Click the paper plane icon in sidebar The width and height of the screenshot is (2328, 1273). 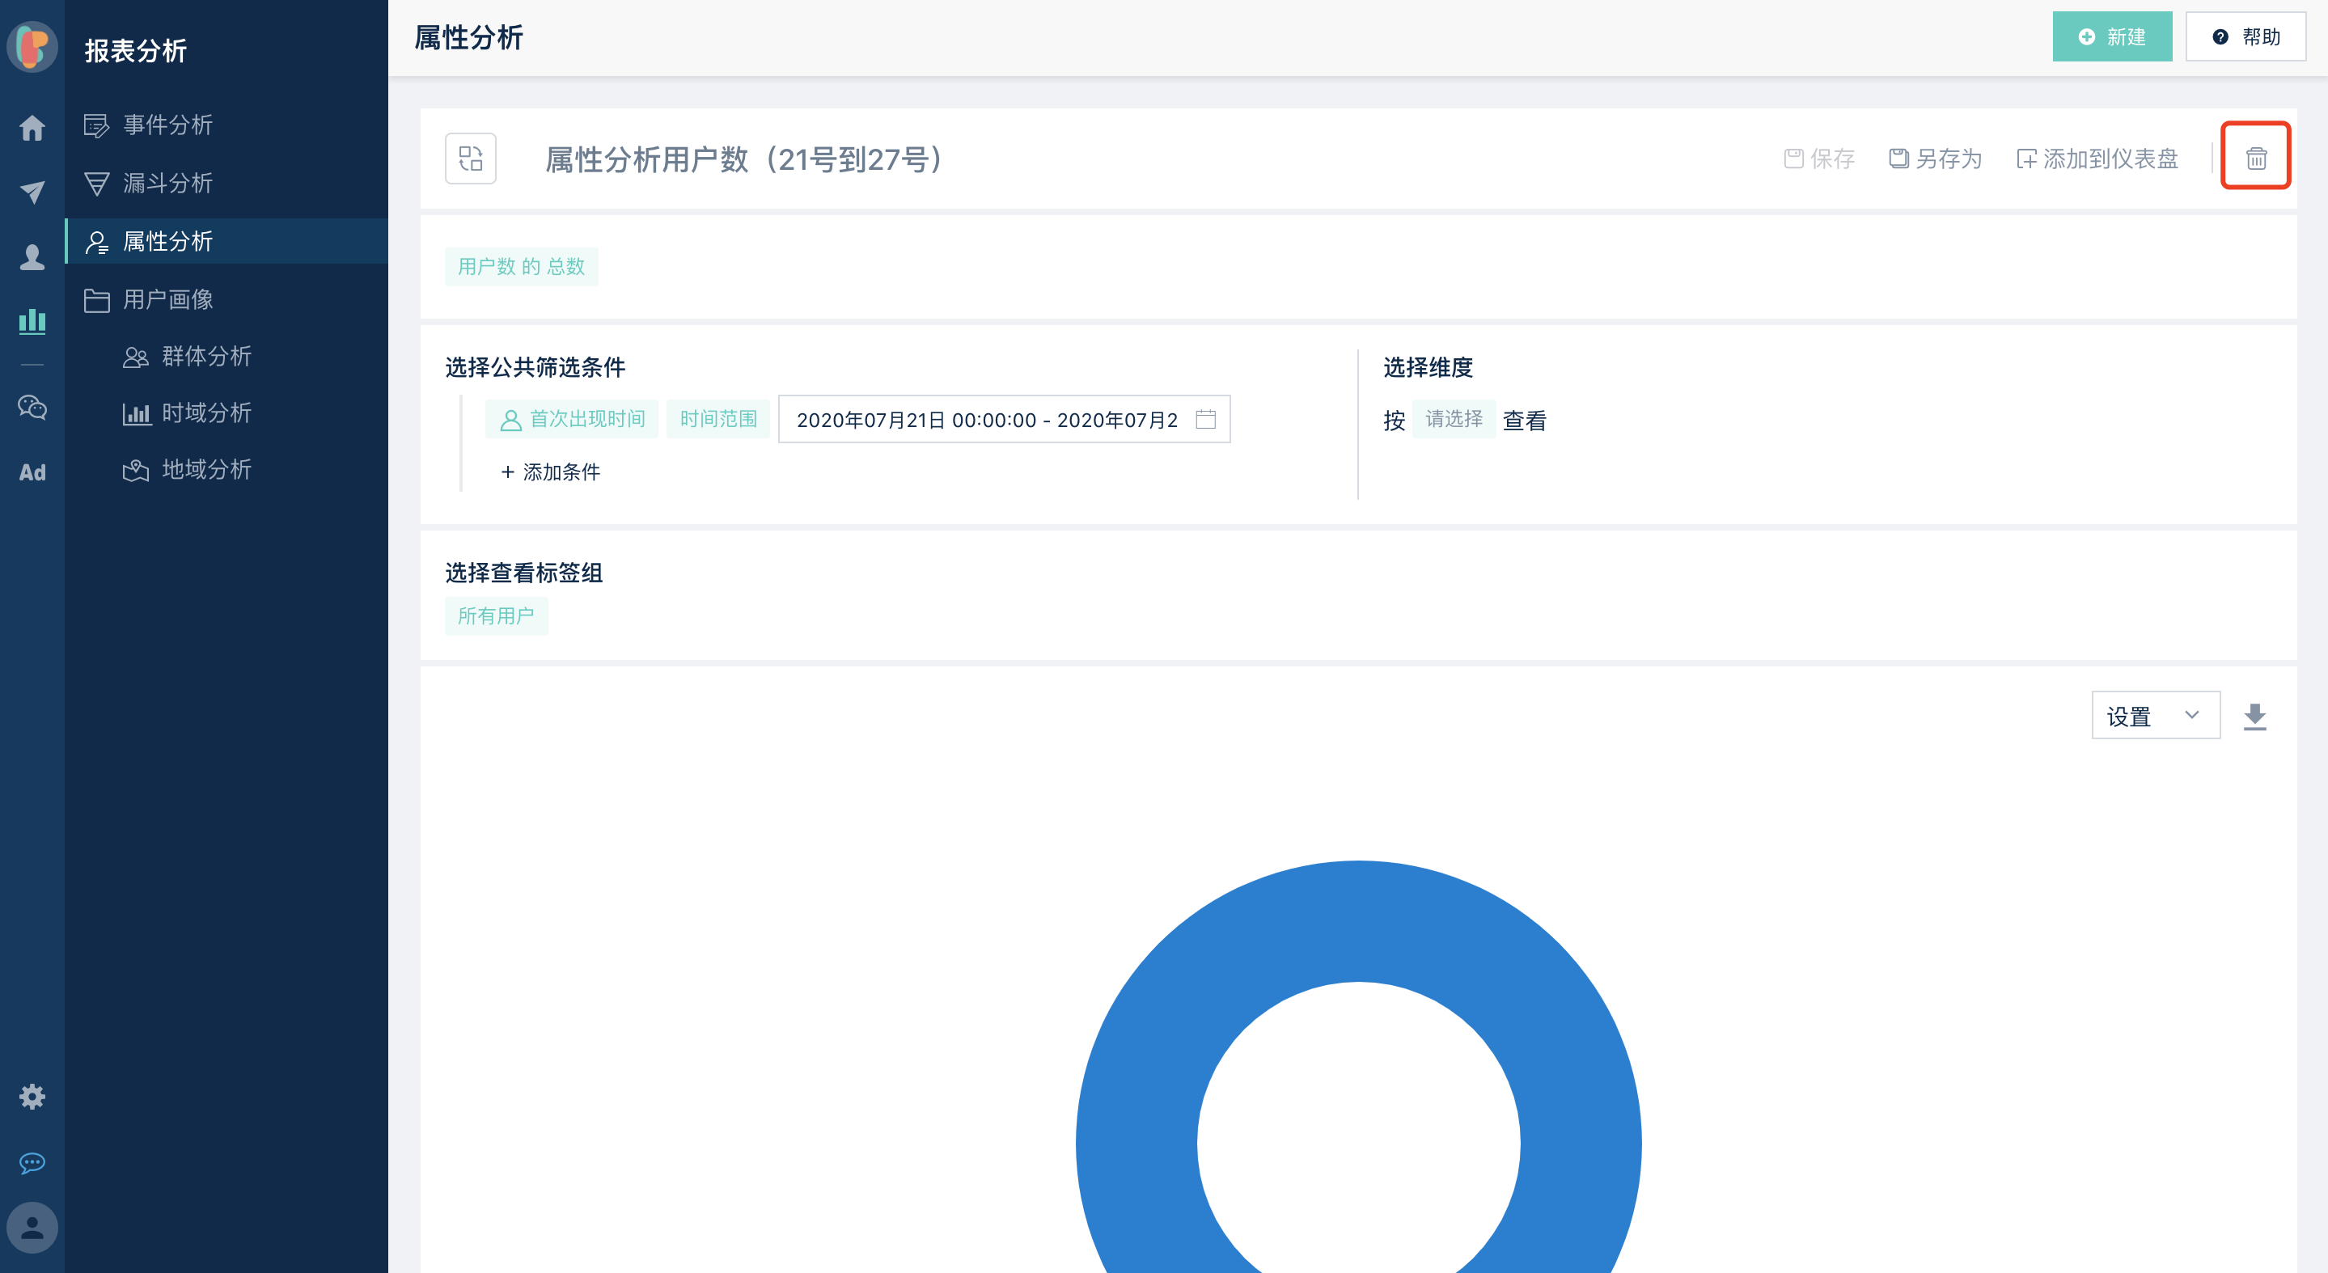click(x=32, y=192)
